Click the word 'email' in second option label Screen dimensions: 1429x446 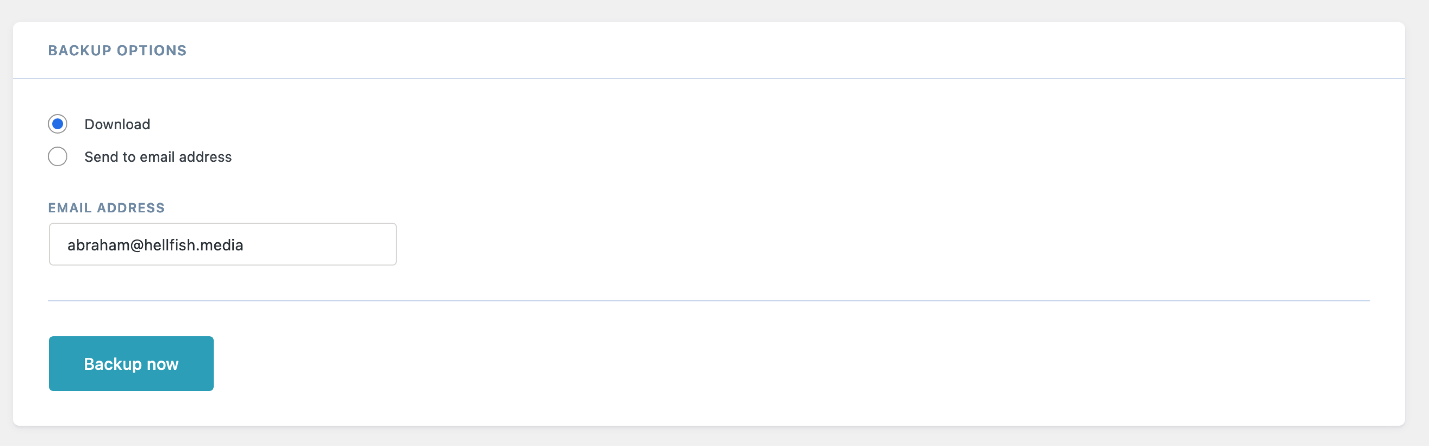(157, 157)
